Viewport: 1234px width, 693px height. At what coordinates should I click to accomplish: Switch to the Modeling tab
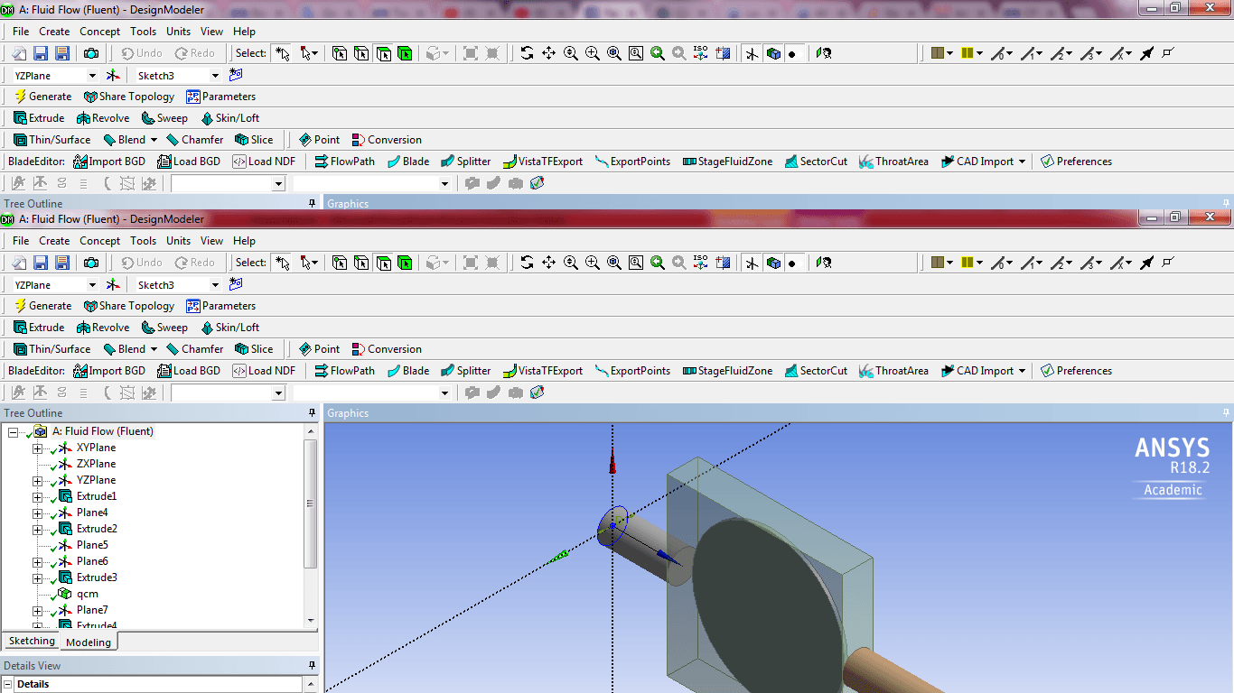[x=89, y=642]
